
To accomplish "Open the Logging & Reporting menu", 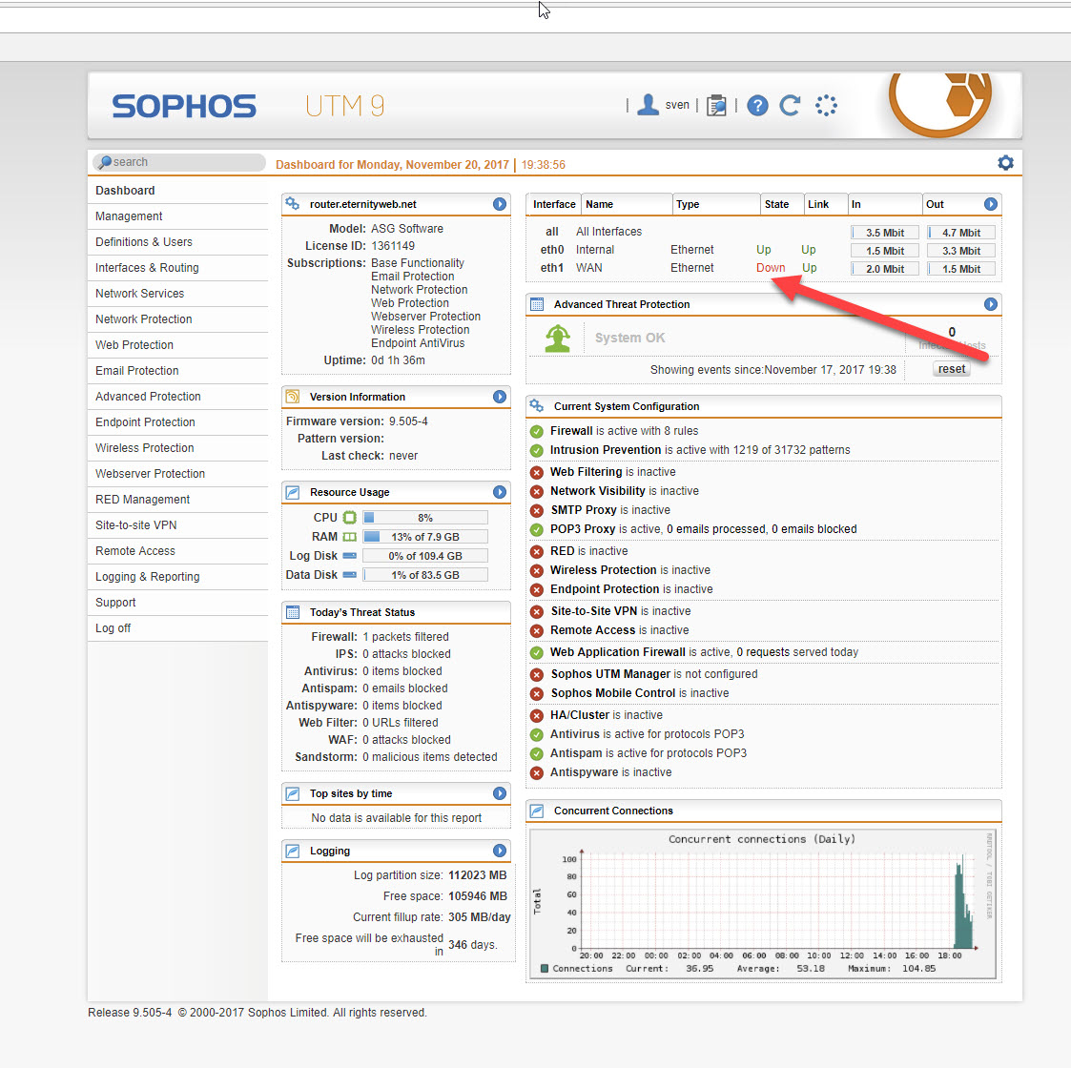I will tap(177, 577).
